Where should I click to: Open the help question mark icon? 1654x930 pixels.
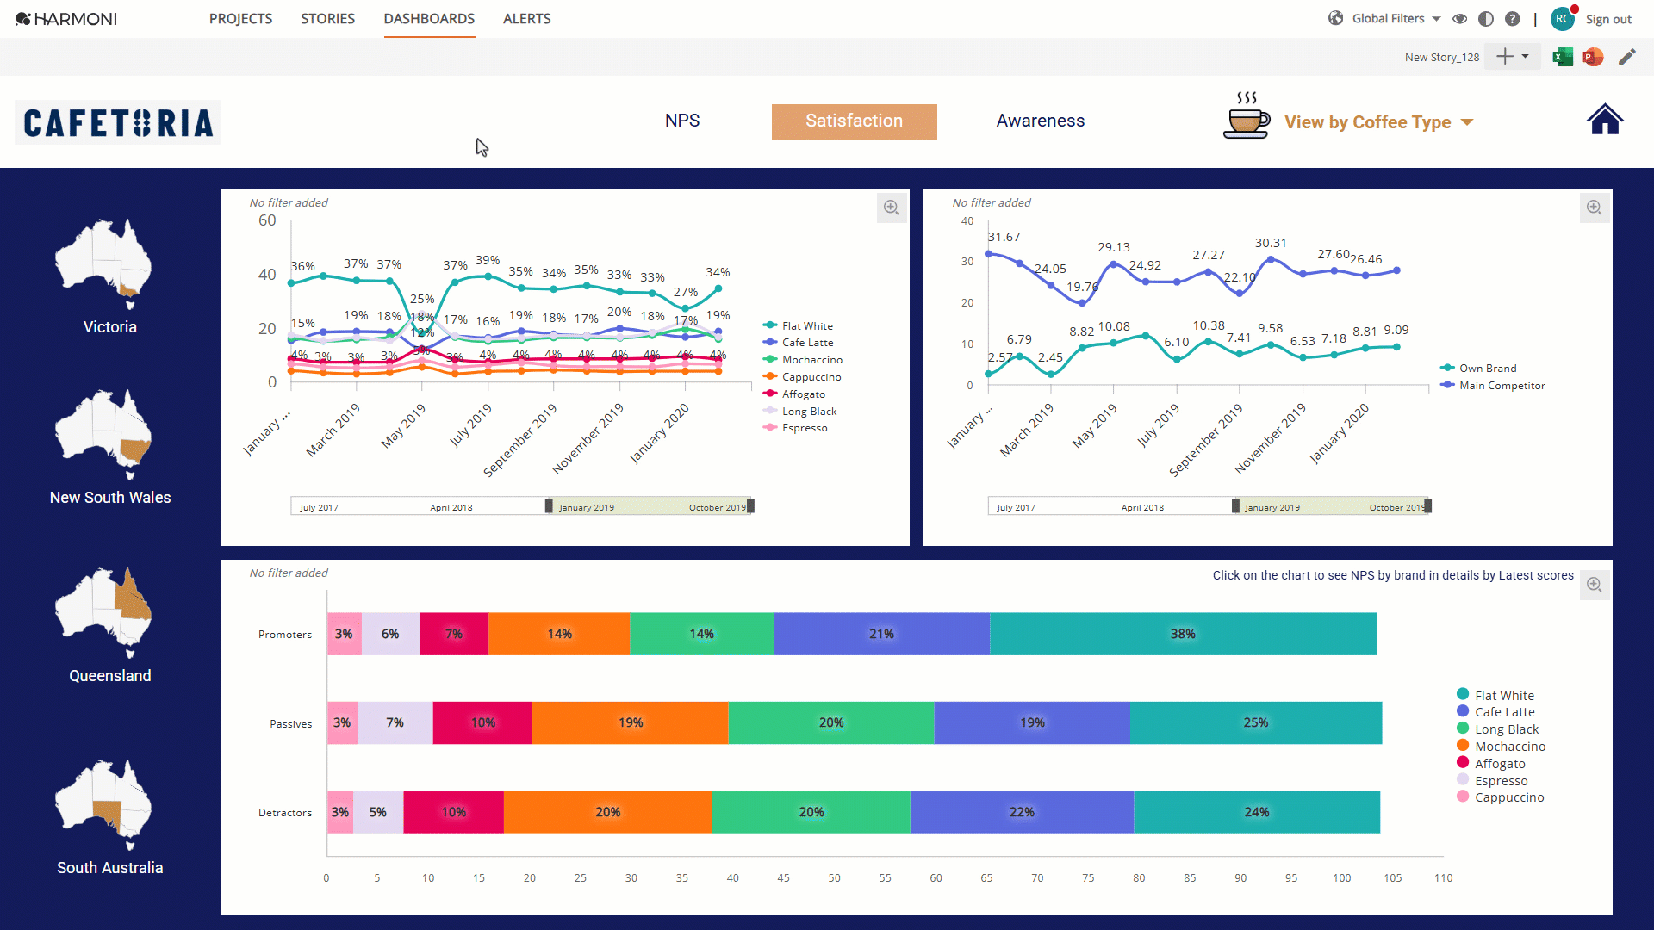[1512, 19]
